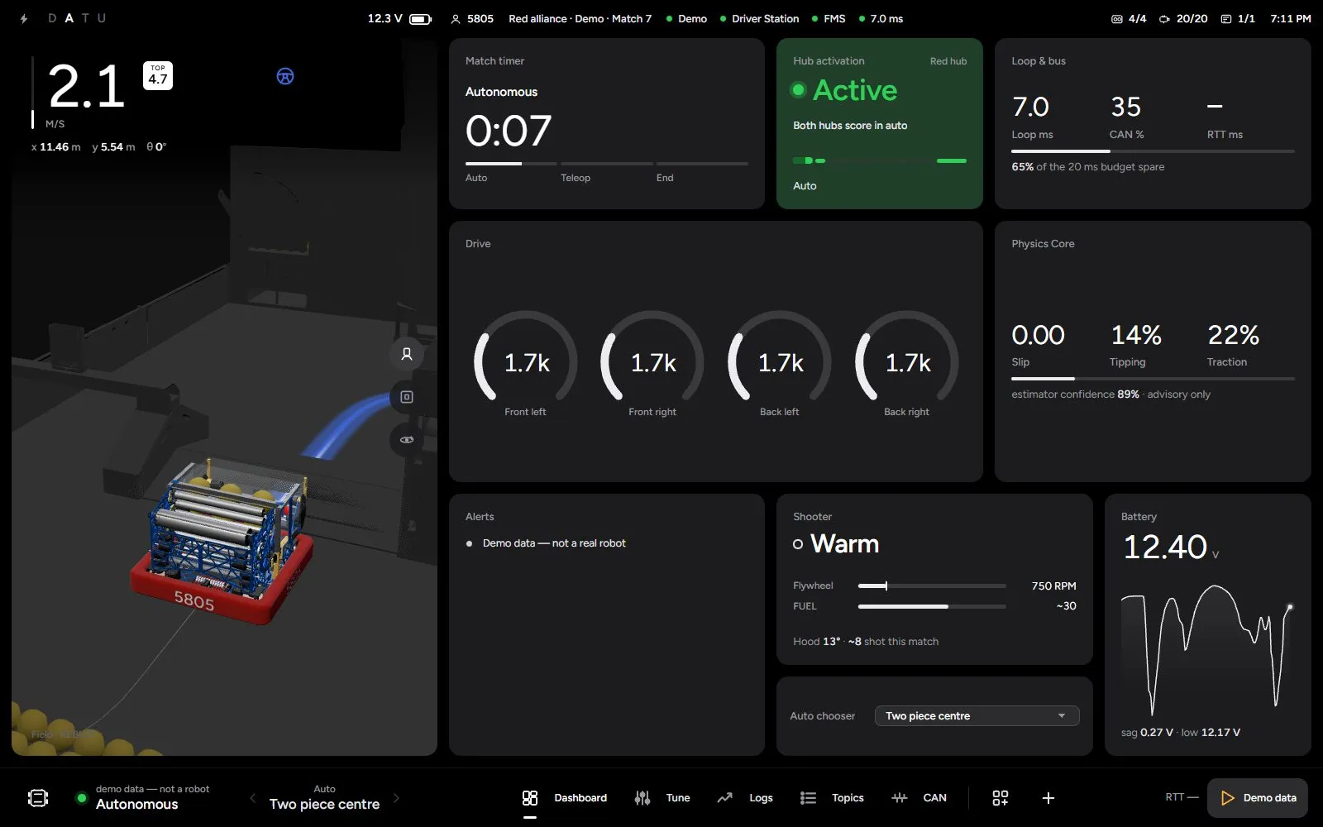Select previous auto routine with left chevron
Viewport: 1323px width, 827px height.
253,798
